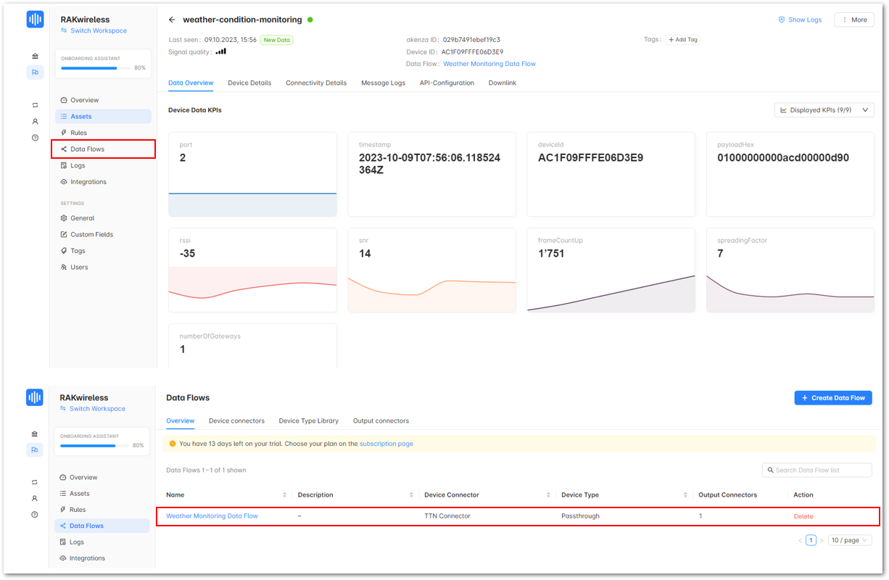
Task: Open Logs in the device page sidebar
Action: pos(103,165)
